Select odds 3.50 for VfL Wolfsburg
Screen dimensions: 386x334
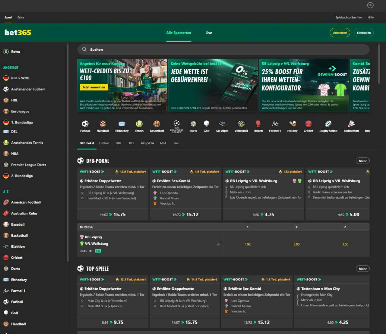[345, 244]
